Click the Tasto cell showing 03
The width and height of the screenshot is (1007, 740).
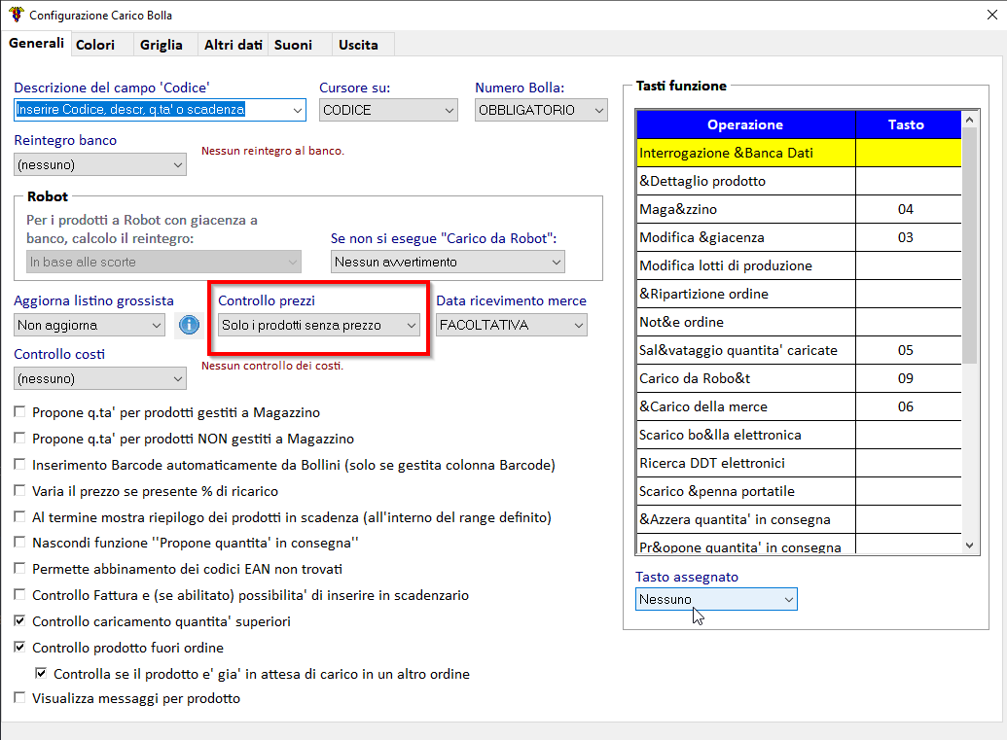click(909, 237)
